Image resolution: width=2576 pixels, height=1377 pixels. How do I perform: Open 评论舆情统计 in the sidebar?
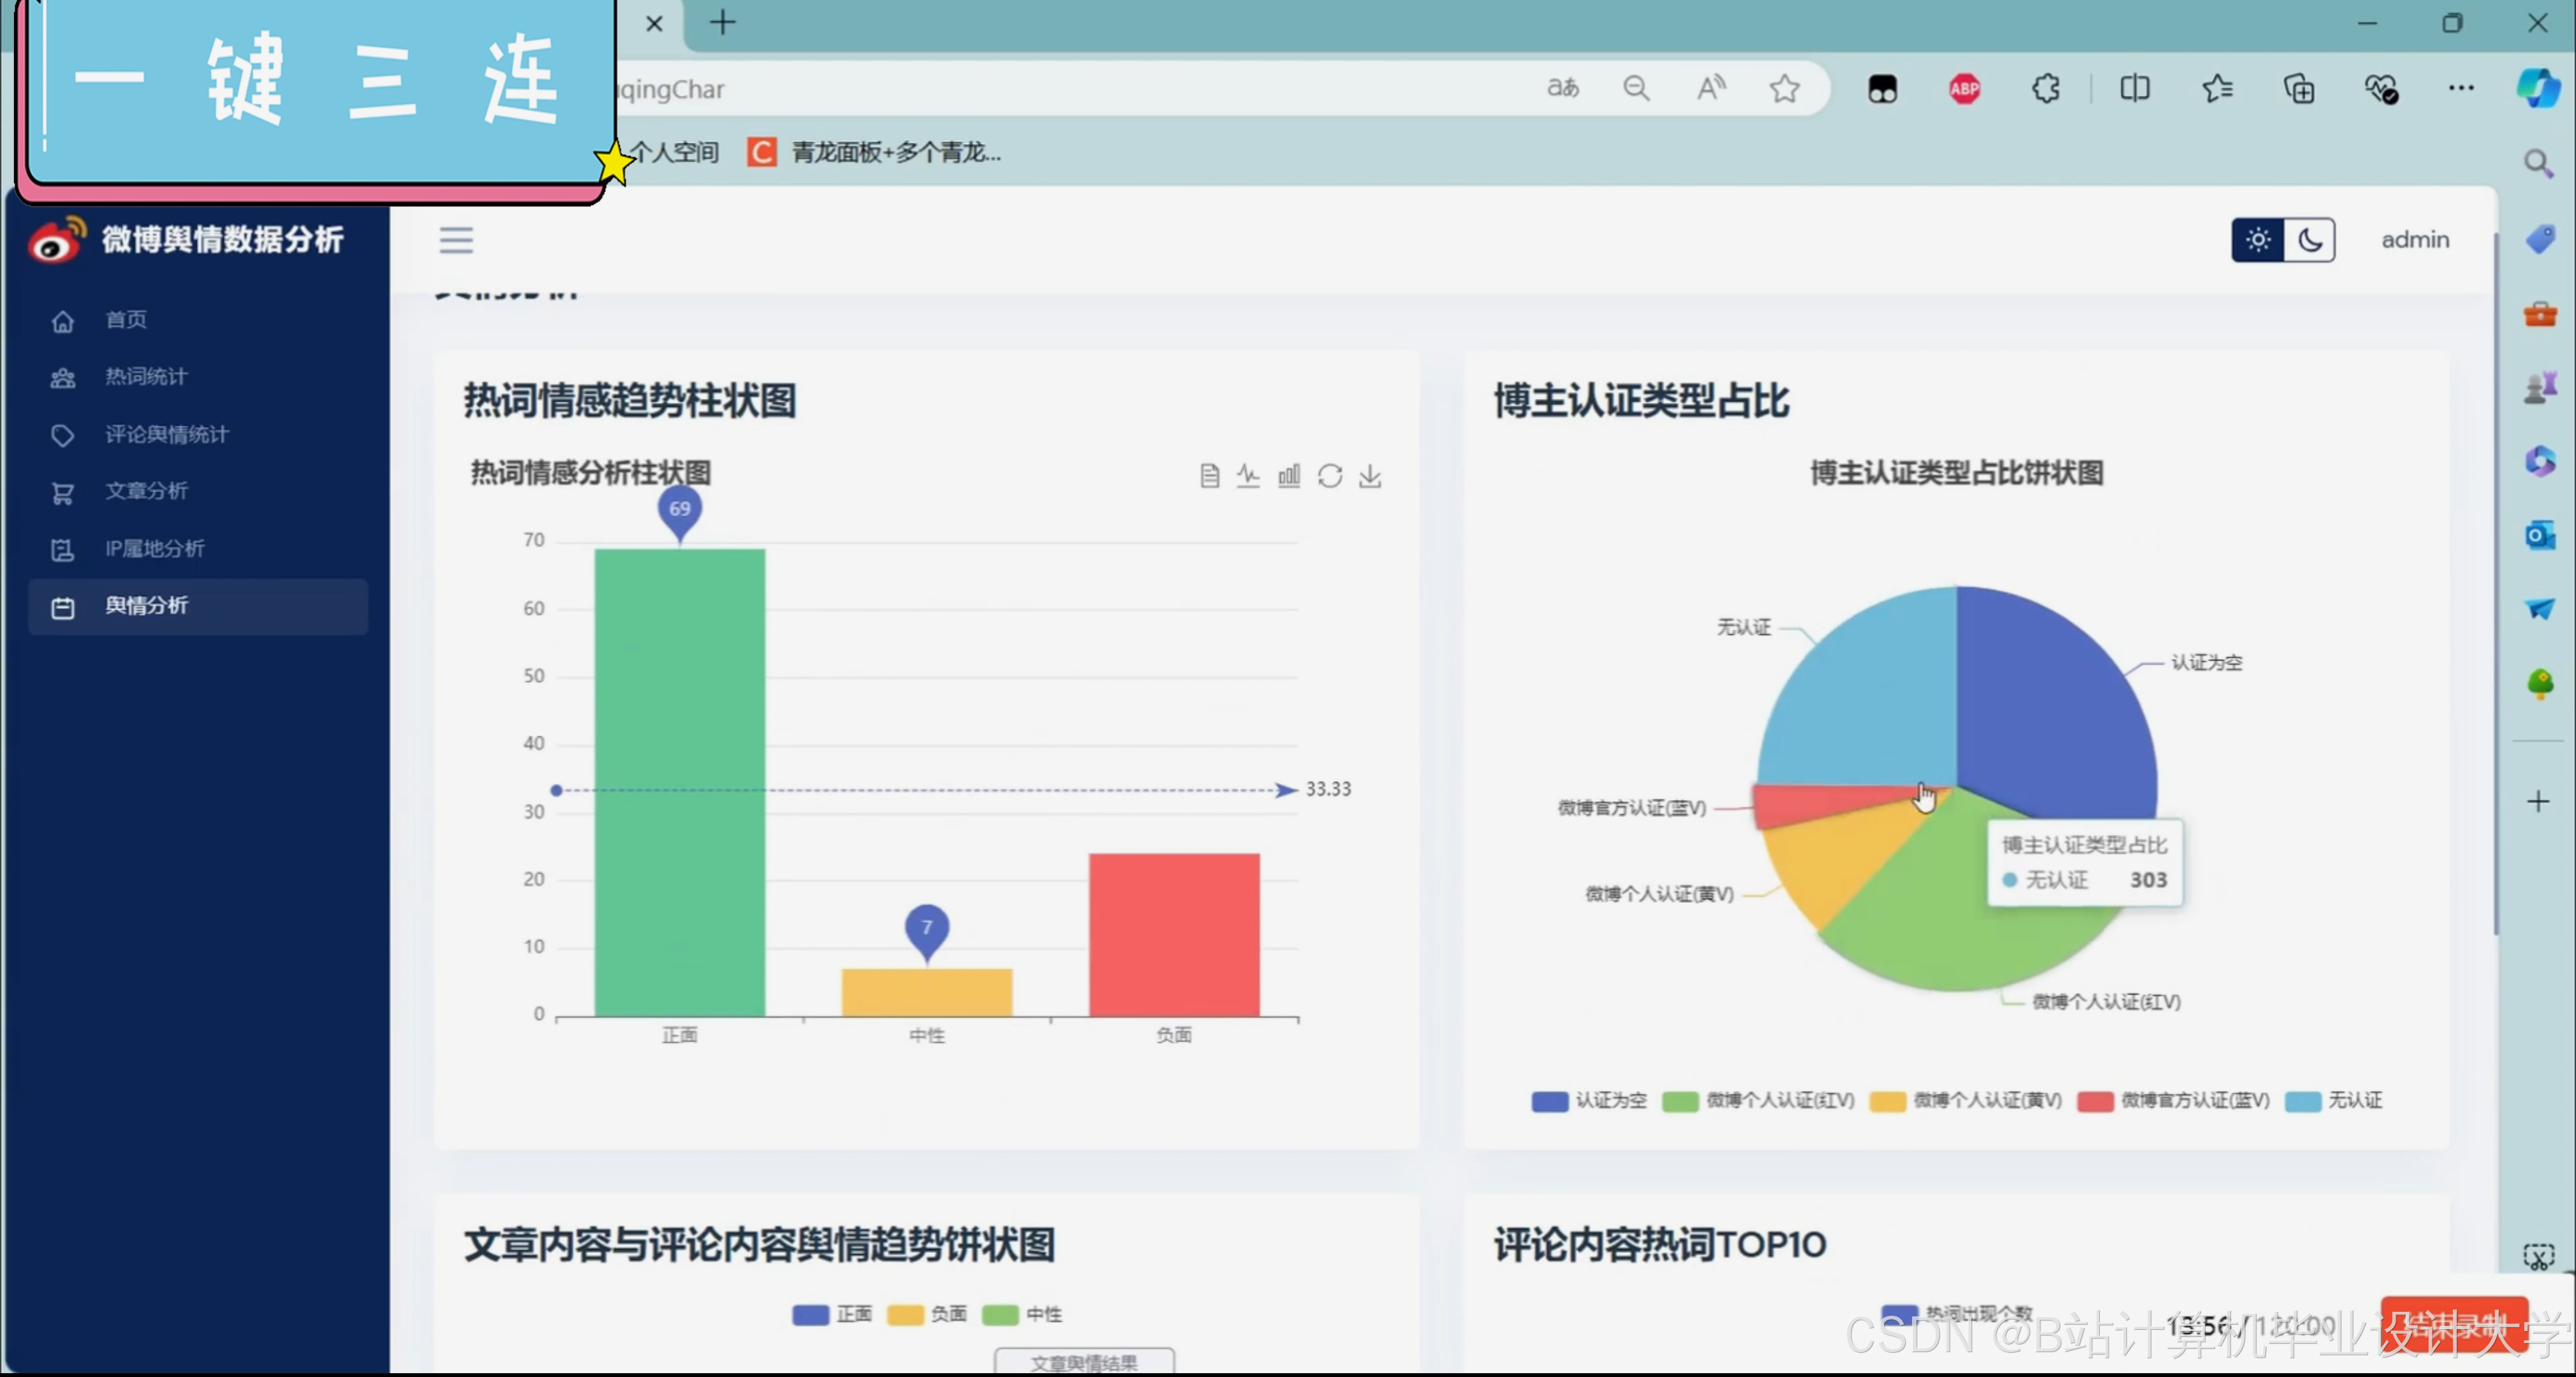(x=167, y=434)
